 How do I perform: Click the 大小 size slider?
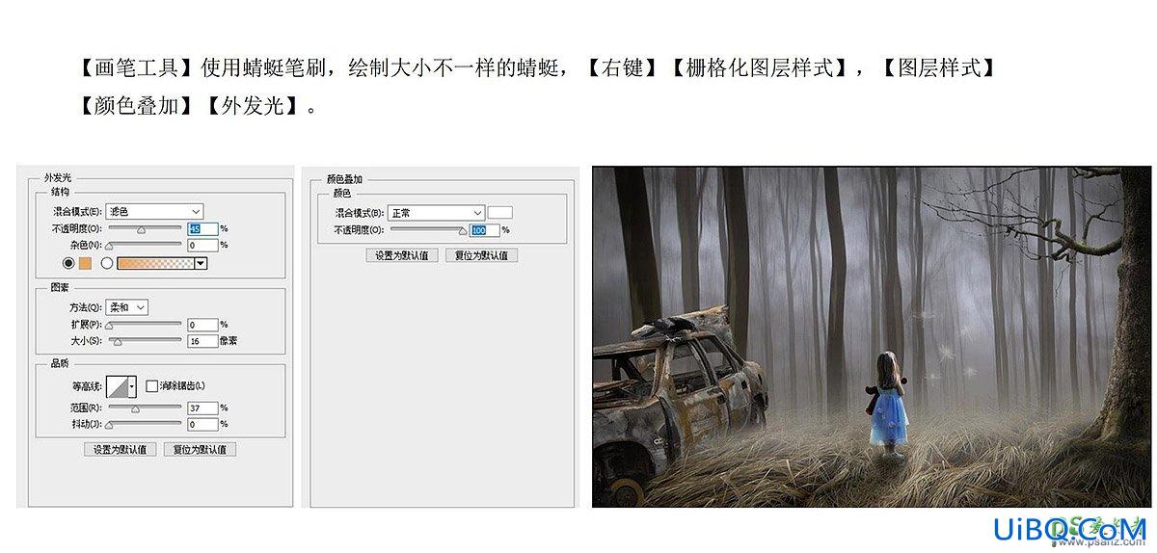[144, 341]
